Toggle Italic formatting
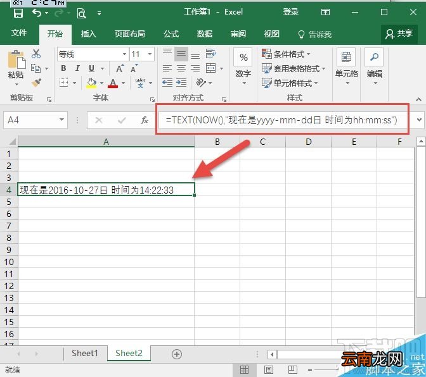This screenshot has width=426, height=377. click(77, 68)
